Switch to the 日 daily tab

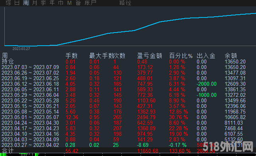(x=17, y=3)
